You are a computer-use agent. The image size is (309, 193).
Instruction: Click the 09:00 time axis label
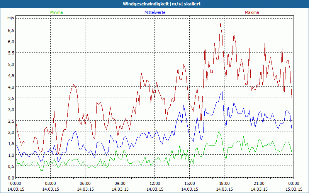[x=120, y=183]
